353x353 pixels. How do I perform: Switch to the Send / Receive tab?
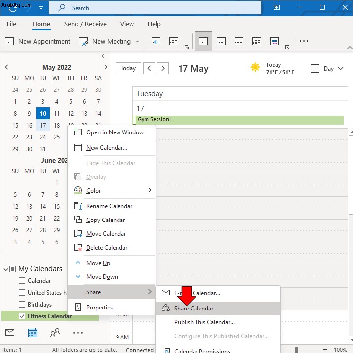[85, 24]
